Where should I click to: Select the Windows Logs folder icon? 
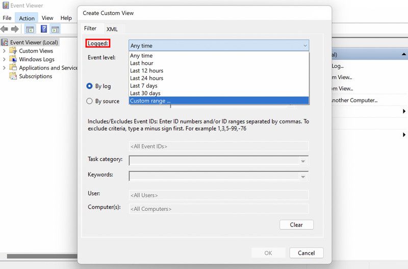click(x=13, y=59)
